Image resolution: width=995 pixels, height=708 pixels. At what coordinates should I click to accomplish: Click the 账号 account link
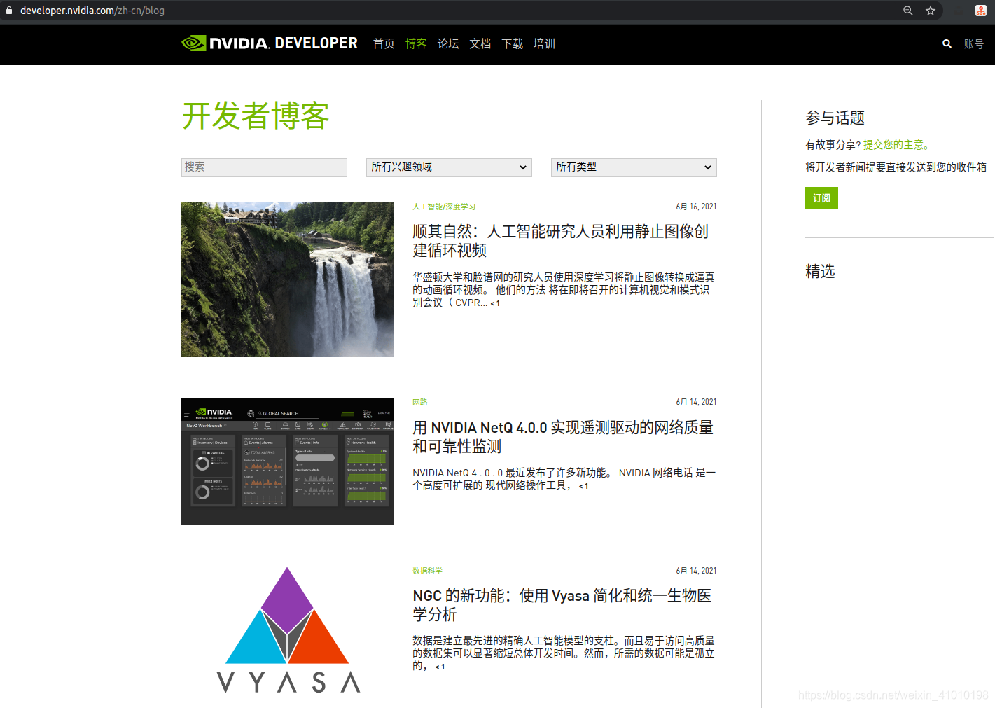pyautogui.click(x=974, y=43)
